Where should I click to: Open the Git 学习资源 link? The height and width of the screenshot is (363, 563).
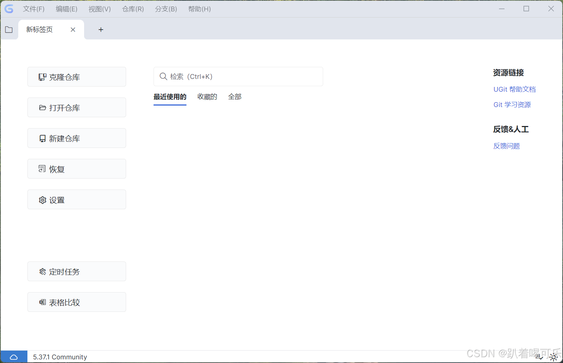[x=512, y=105]
